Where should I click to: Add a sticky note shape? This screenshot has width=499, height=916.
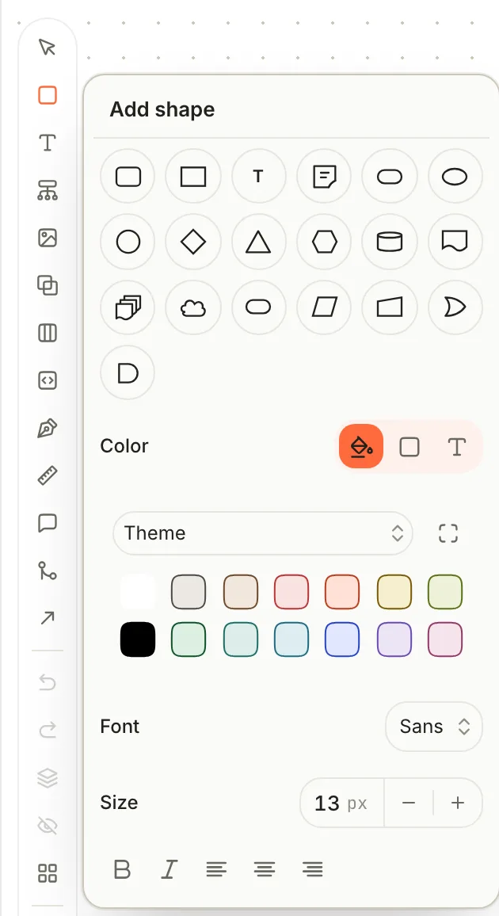[324, 177]
